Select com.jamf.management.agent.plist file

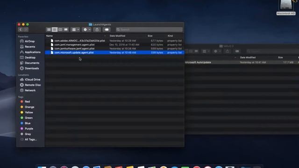[x=114, y=45]
